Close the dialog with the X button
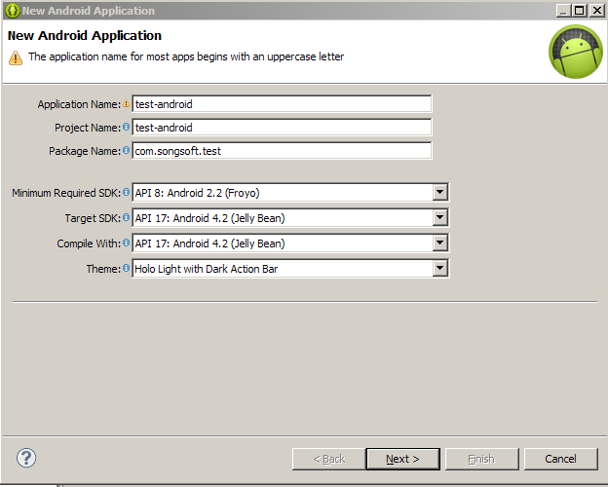This screenshot has width=608, height=487. (x=597, y=11)
